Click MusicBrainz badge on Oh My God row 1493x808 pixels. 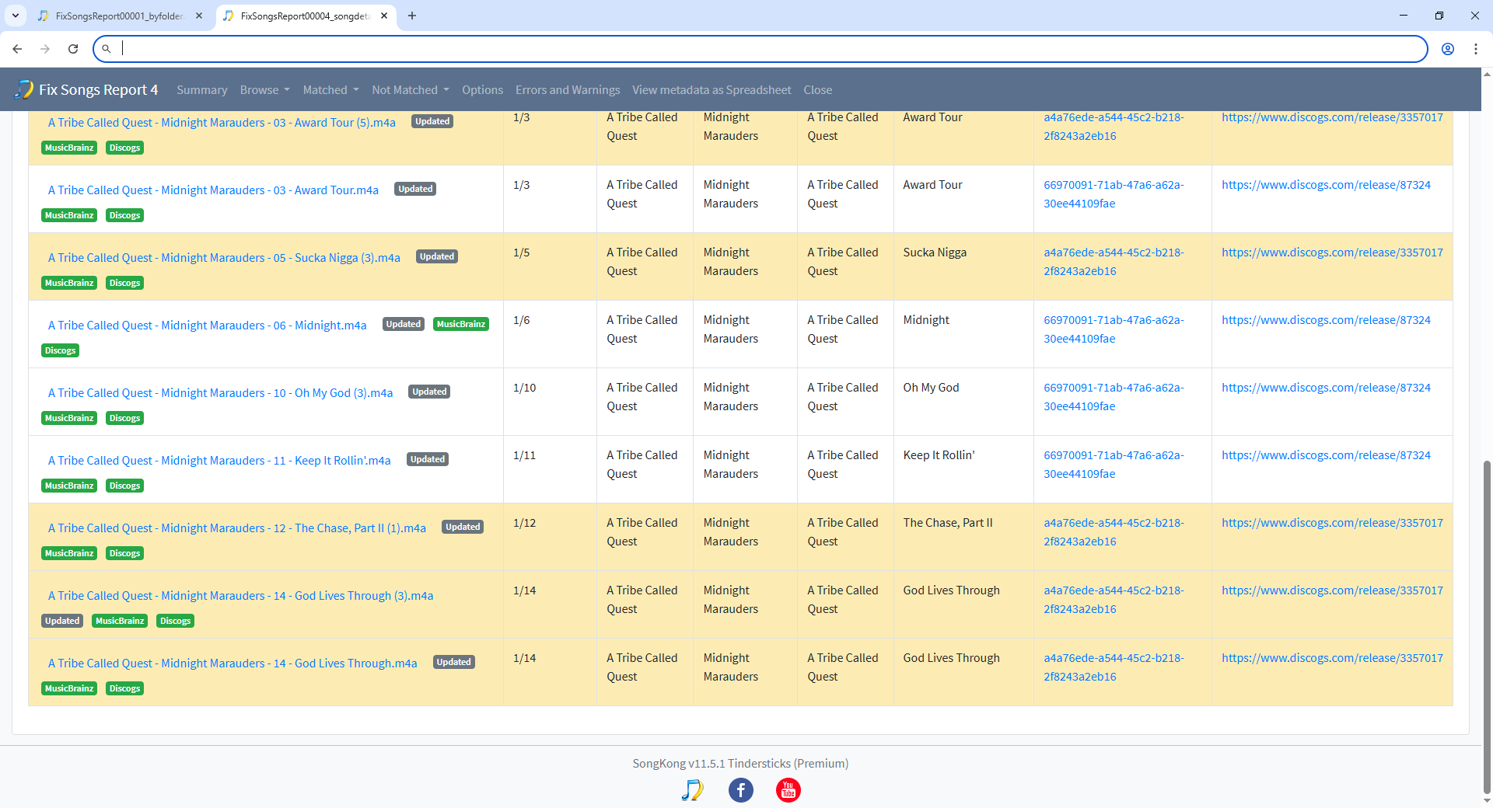click(x=69, y=418)
